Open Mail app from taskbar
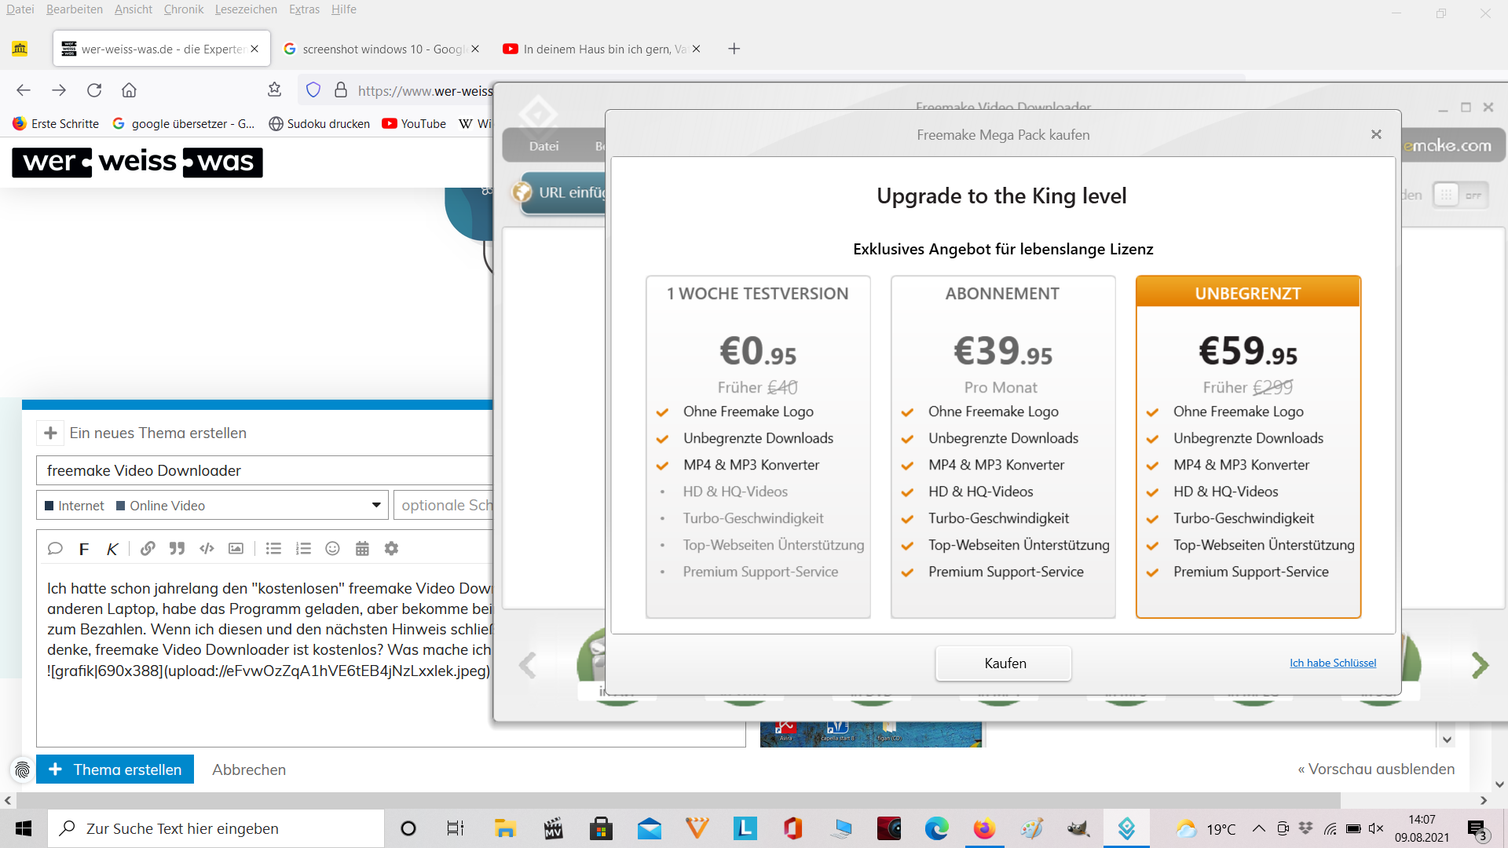Viewport: 1508px width, 848px height. point(649,828)
